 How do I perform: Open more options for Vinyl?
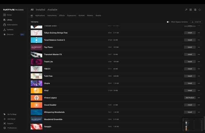point(199,91)
